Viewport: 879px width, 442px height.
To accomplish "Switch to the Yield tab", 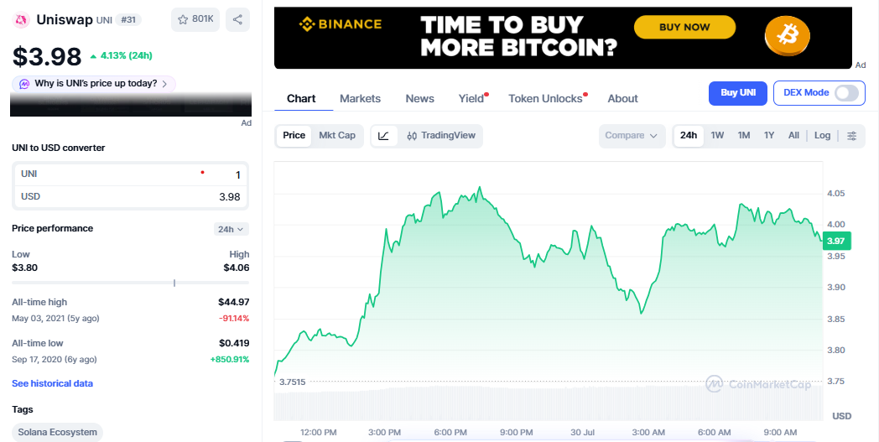I will click(471, 99).
